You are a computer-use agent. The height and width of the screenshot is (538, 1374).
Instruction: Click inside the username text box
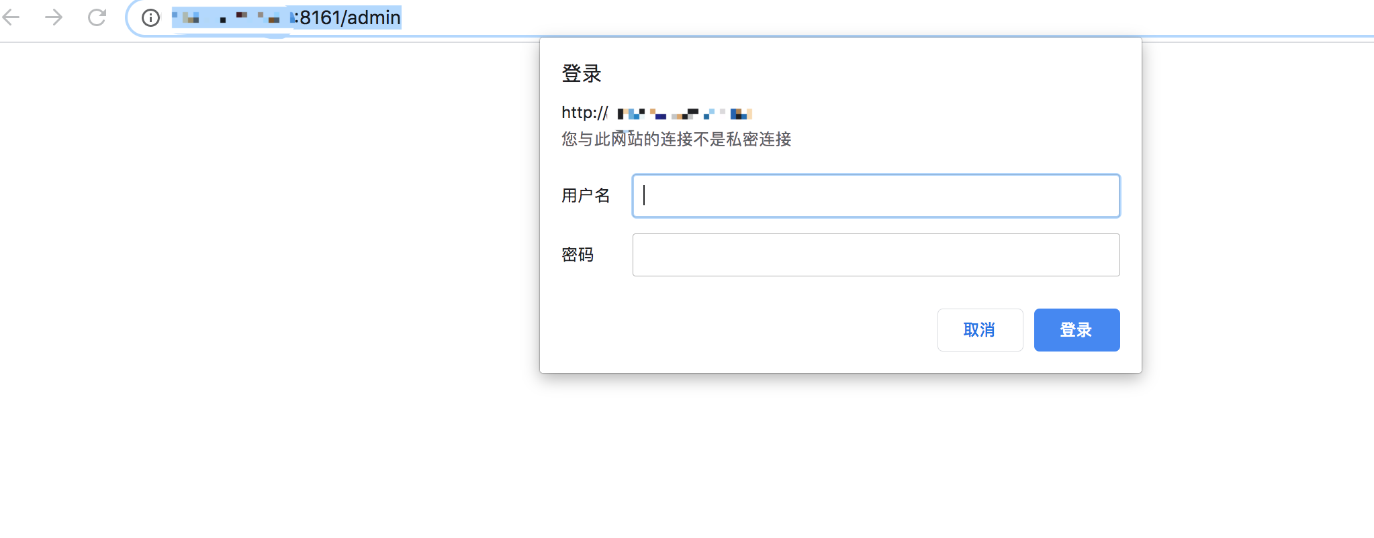(875, 196)
